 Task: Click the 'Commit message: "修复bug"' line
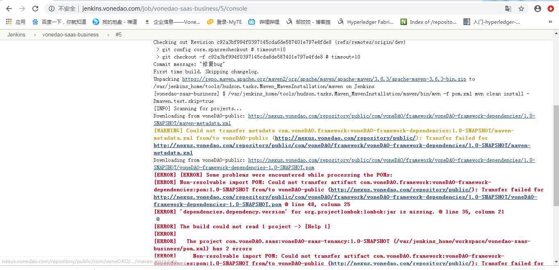coord(189,64)
